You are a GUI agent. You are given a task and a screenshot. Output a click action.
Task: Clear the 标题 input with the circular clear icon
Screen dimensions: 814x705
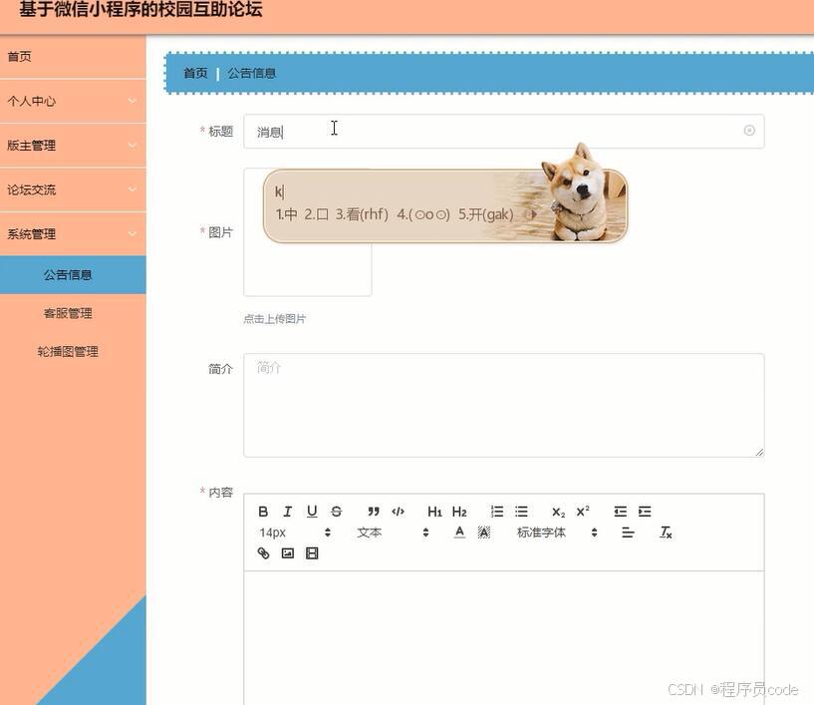(x=749, y=130)
